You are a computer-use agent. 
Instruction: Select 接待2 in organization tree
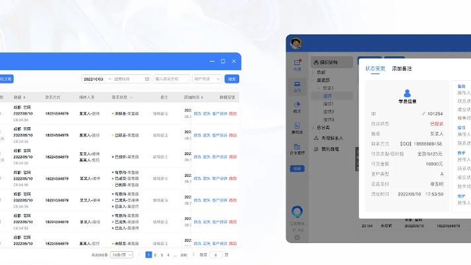329,112
